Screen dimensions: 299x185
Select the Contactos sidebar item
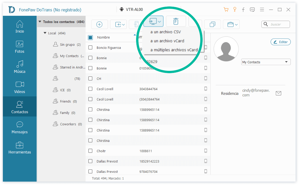pyautogui.click(x=20, y=107)
